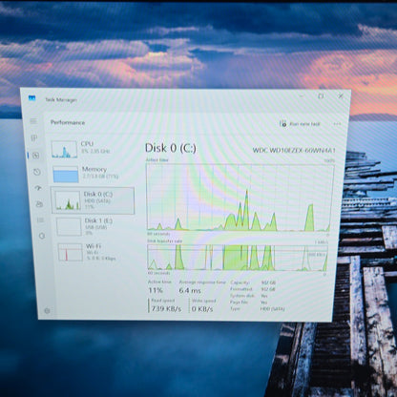Click the Disk transfer rate graph

coord(238,258)
